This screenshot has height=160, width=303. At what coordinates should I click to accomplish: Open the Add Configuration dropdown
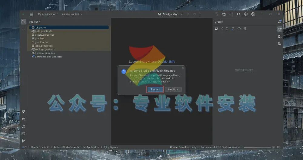pos(170,14)
